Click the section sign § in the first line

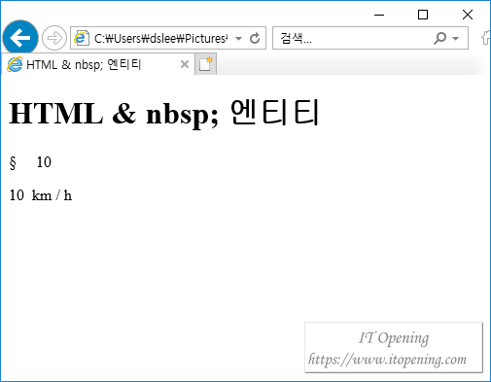click(x=13, y=162)
